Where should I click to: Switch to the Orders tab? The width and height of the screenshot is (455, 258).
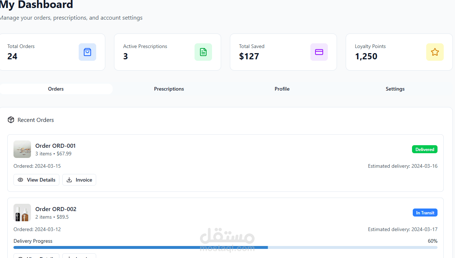click(x=56, y=89)
